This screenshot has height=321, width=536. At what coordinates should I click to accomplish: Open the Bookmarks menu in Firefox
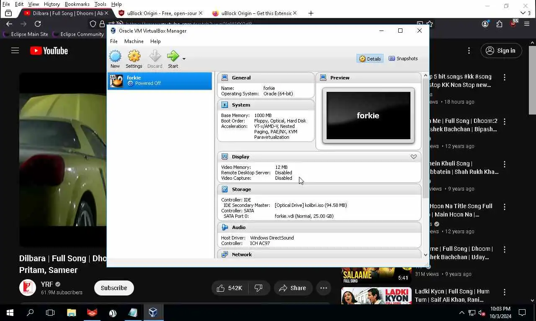77,4
